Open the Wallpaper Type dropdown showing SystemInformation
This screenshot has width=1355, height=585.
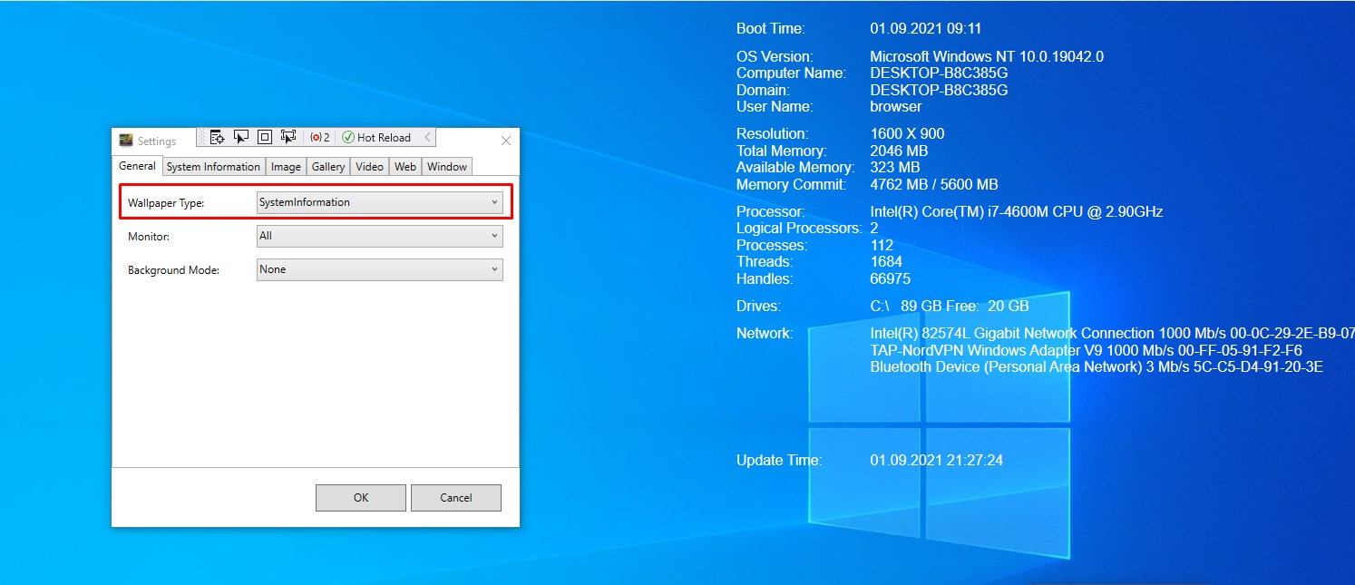(380, 202)
